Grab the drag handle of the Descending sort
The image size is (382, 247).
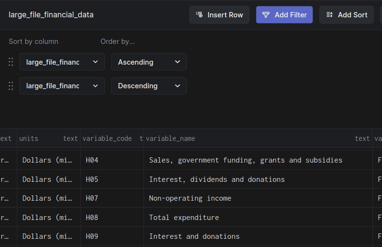pos(11,86)
